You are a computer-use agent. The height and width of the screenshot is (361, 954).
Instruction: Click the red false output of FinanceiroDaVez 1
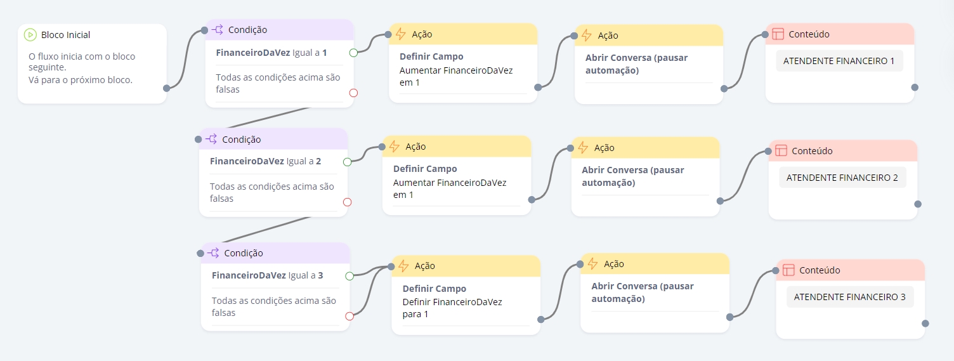tap(353, 93)
